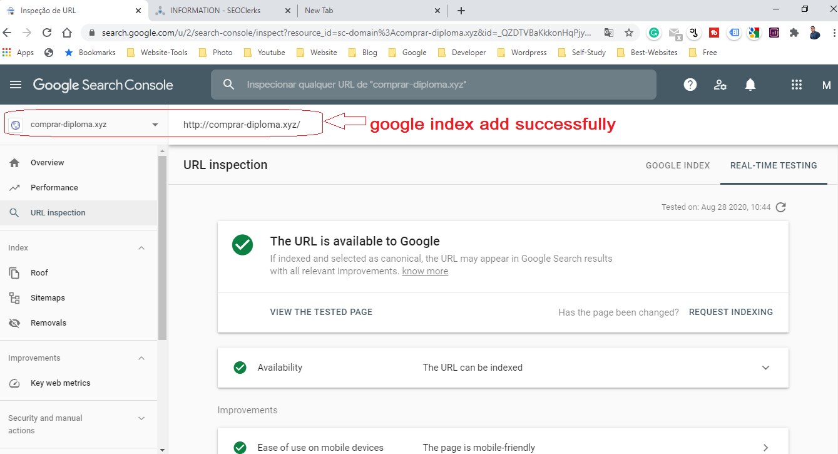The width and height of the screenshot is (838, 454).
Task: Click the URL inspection search field
Action: pos(434,84)
